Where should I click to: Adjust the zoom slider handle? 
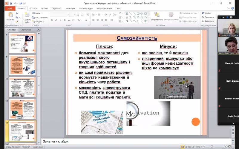pyautogui.click(x=212, y=147)
